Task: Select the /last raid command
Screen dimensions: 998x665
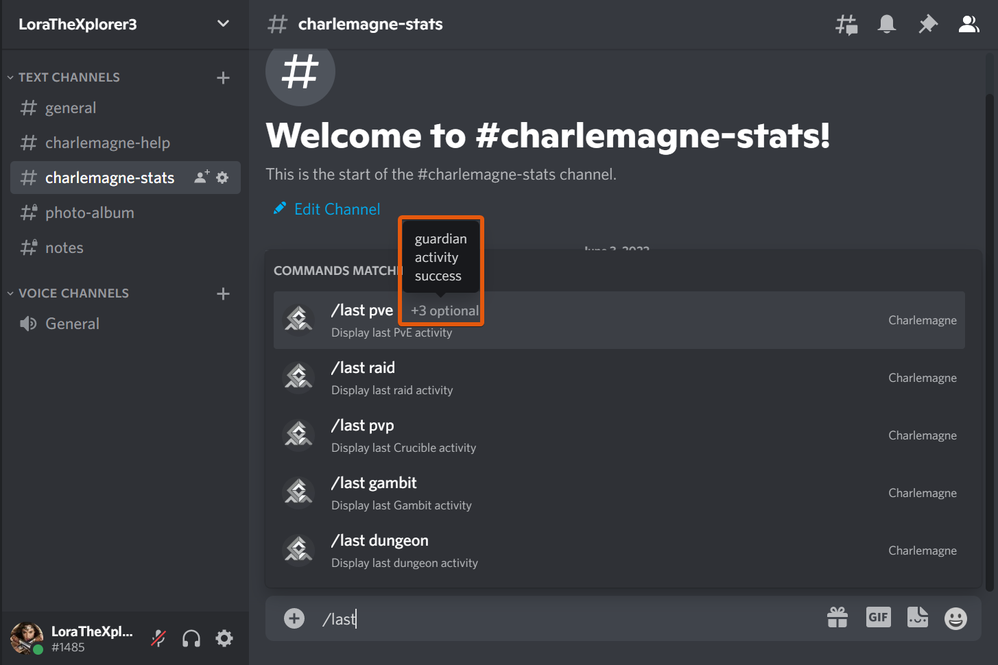Action: coord(619,378)
